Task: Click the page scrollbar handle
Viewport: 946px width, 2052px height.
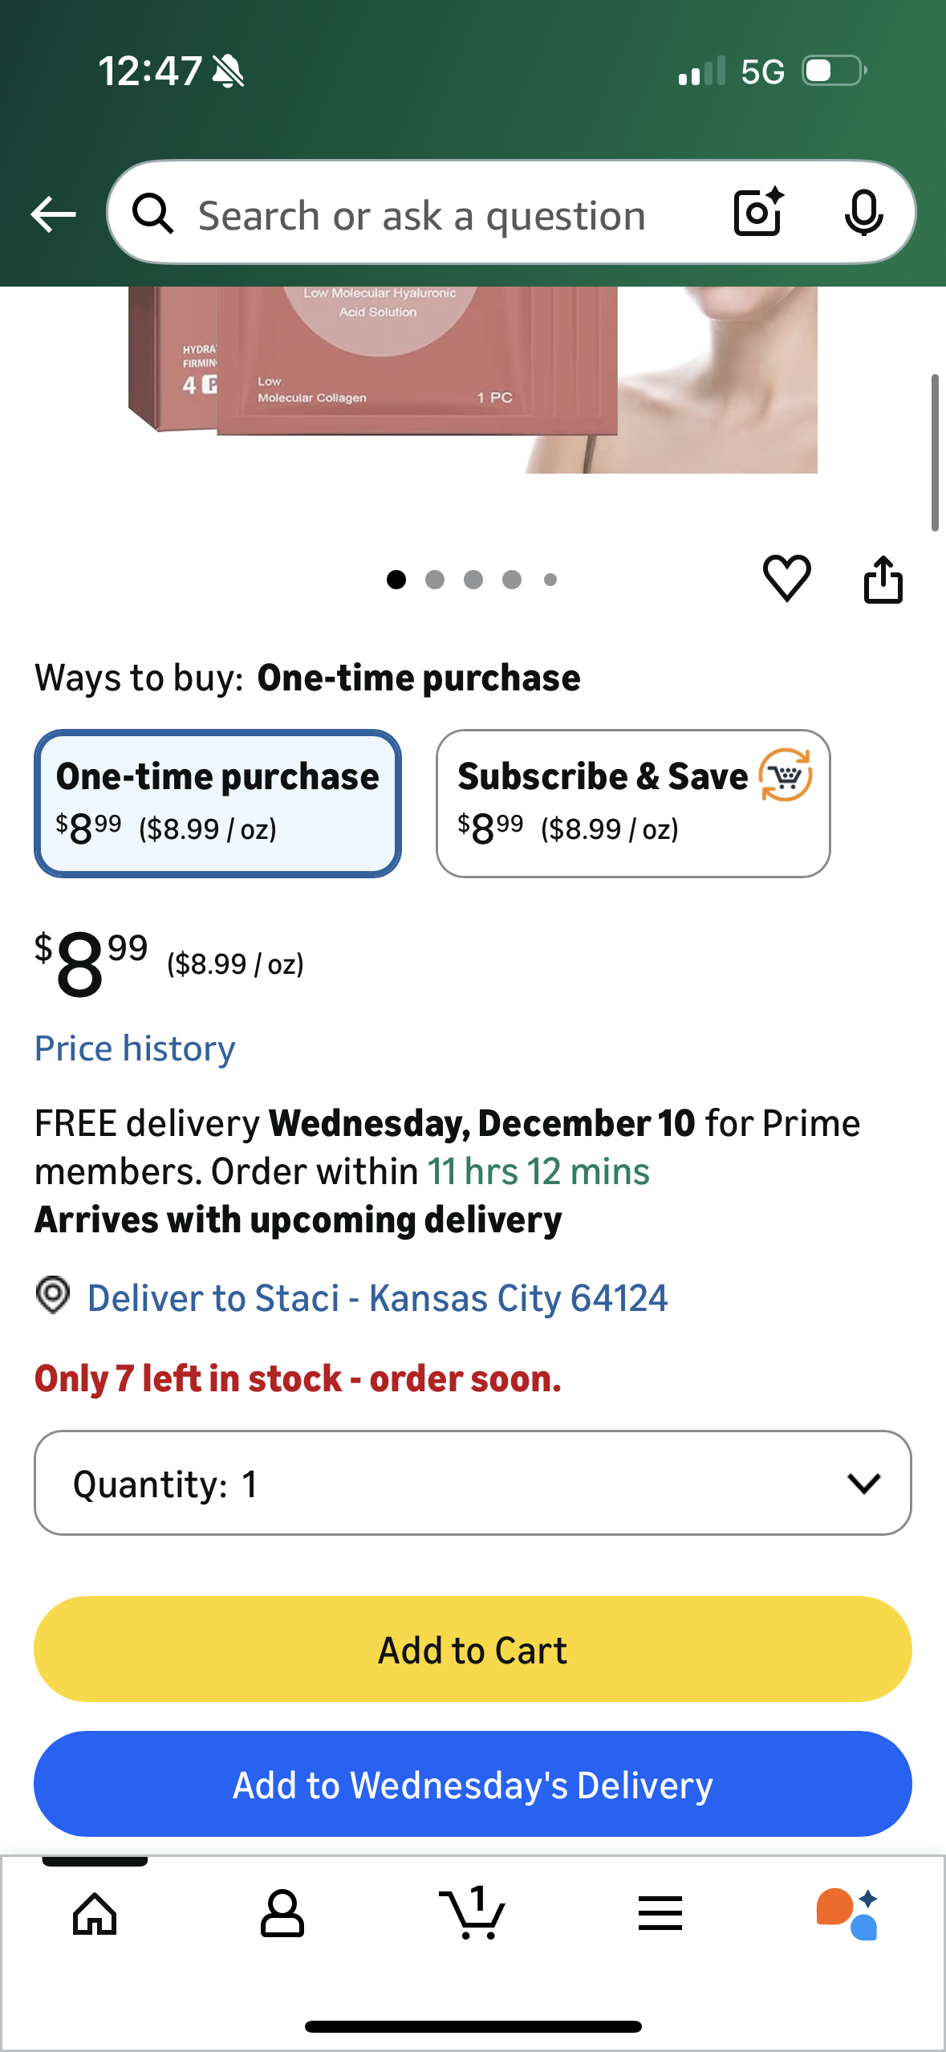Action: pyautogui.click(x=934, y=453)
